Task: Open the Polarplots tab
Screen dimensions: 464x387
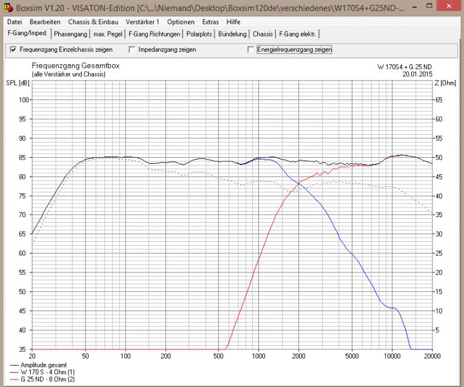Action: pos(199,34)
